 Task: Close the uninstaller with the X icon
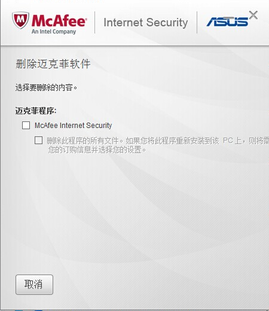pyautogui.click(x=253, y=15)
